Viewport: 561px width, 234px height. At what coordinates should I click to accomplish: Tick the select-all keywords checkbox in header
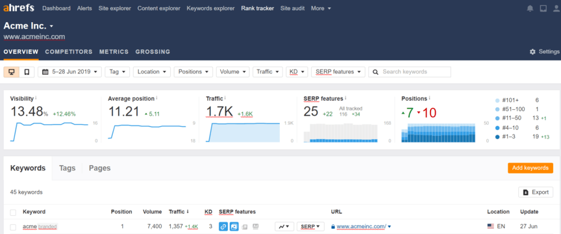(13, 213)
